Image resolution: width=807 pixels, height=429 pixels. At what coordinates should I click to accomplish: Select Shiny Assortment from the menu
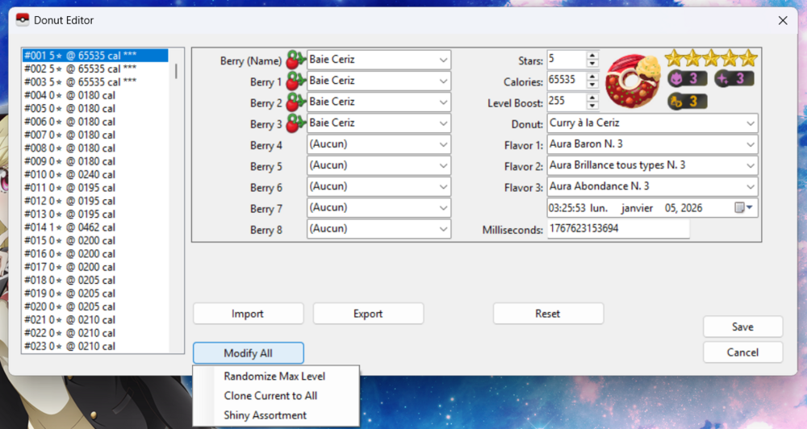[x=265, y=415]
